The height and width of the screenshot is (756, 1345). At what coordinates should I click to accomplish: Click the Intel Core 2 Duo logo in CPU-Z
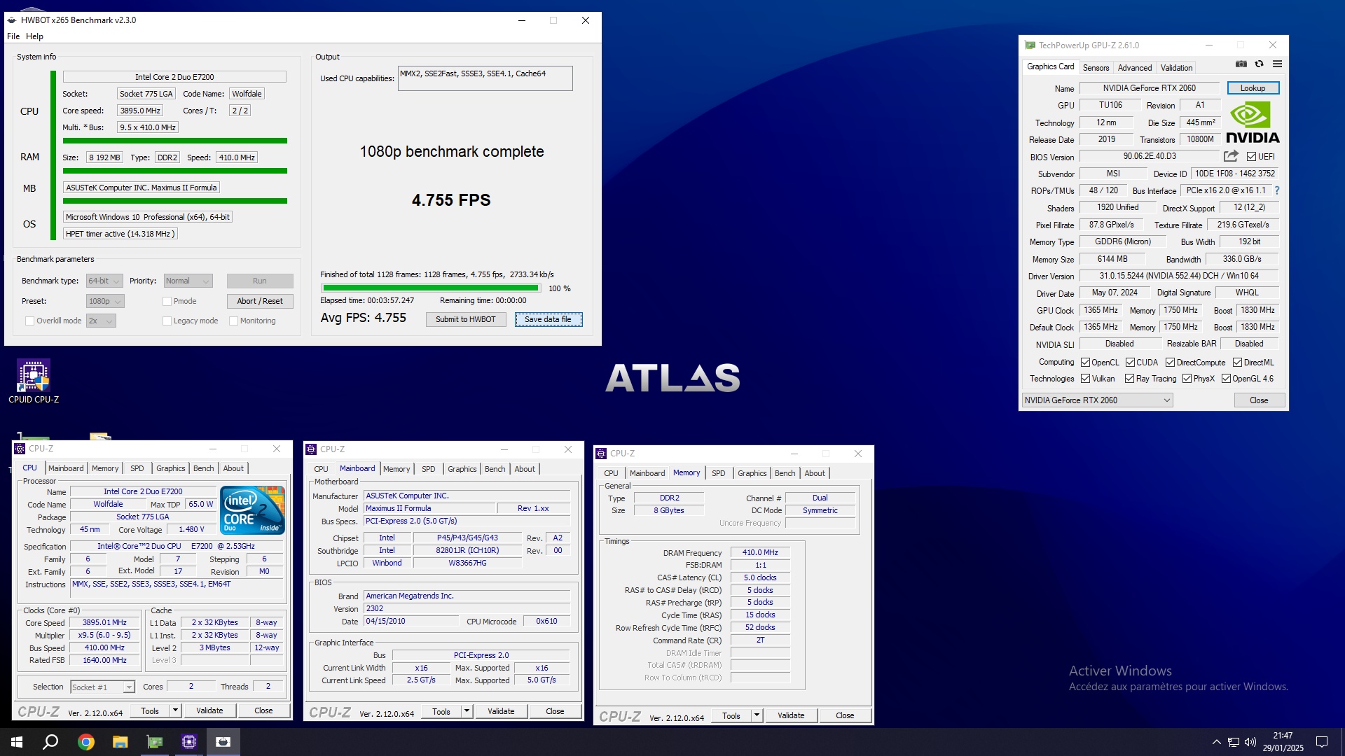pyautogui.click(x=253, y=510)
